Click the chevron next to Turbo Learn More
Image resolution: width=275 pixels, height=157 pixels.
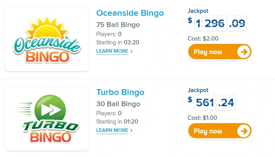point(131,131)
